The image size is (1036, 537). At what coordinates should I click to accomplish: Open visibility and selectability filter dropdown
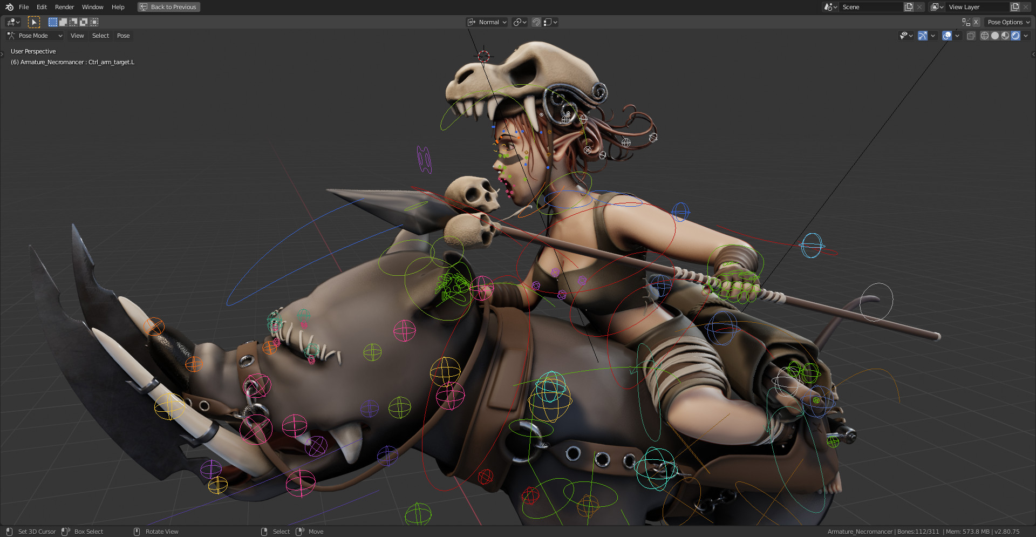point(906,36)
